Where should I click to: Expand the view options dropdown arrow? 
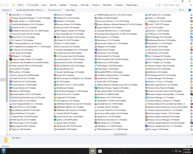tap(183, 10)
